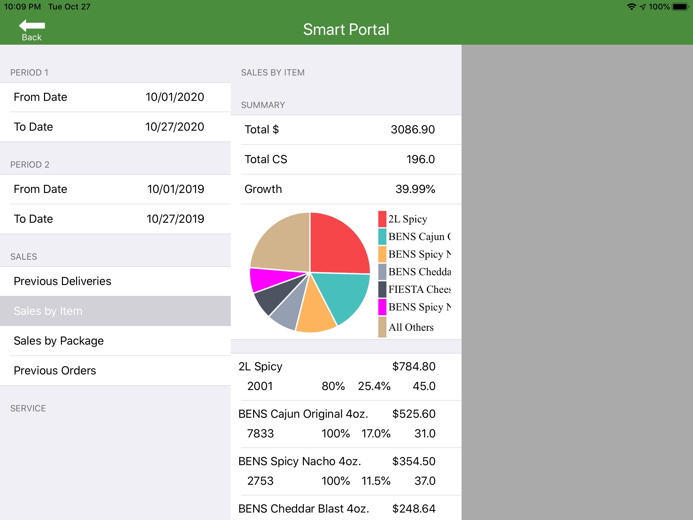
Task: Click the orange BENS Spicy legend swatch
Action: point(382,254)
